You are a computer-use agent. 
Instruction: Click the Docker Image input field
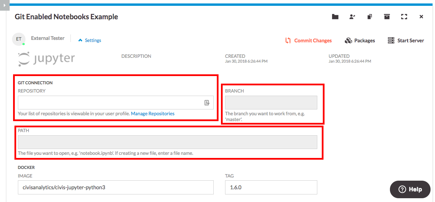(116, 188)
